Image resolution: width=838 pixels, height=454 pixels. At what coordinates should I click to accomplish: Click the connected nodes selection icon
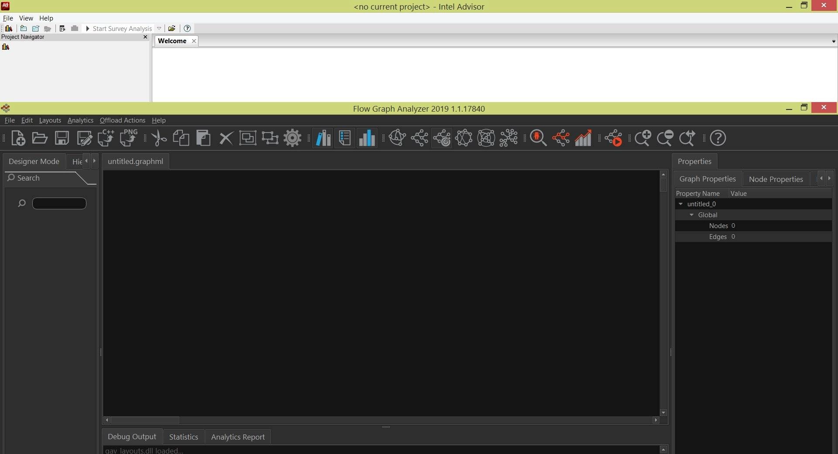270,138
